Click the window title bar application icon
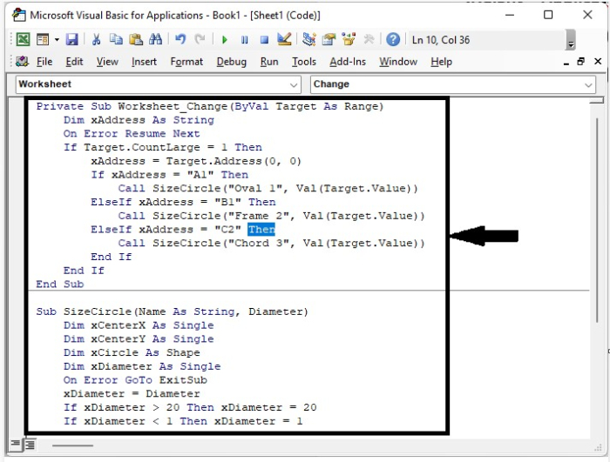610x462 pixels. pyautogui.click(x=19, y=15)
